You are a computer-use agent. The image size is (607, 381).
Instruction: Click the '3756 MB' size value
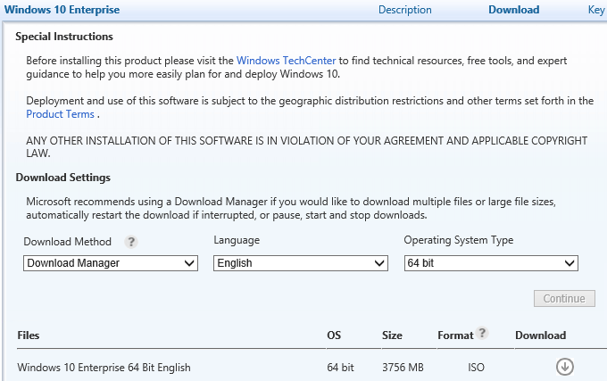(x=403, y=368)
